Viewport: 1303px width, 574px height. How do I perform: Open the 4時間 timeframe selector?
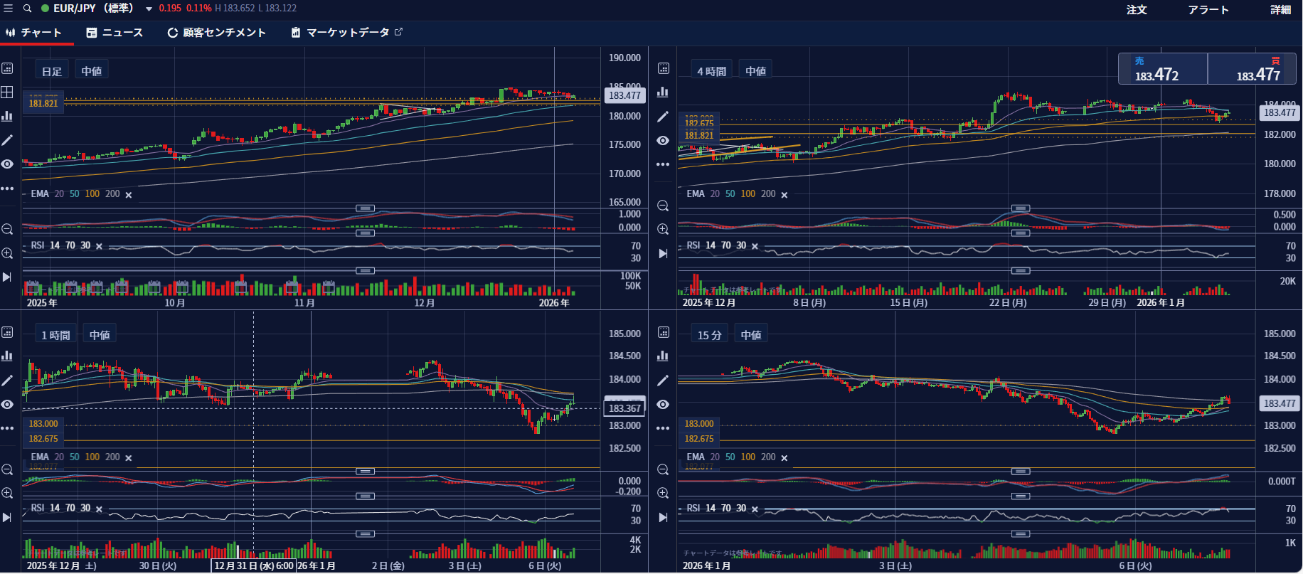coord(711,71)
